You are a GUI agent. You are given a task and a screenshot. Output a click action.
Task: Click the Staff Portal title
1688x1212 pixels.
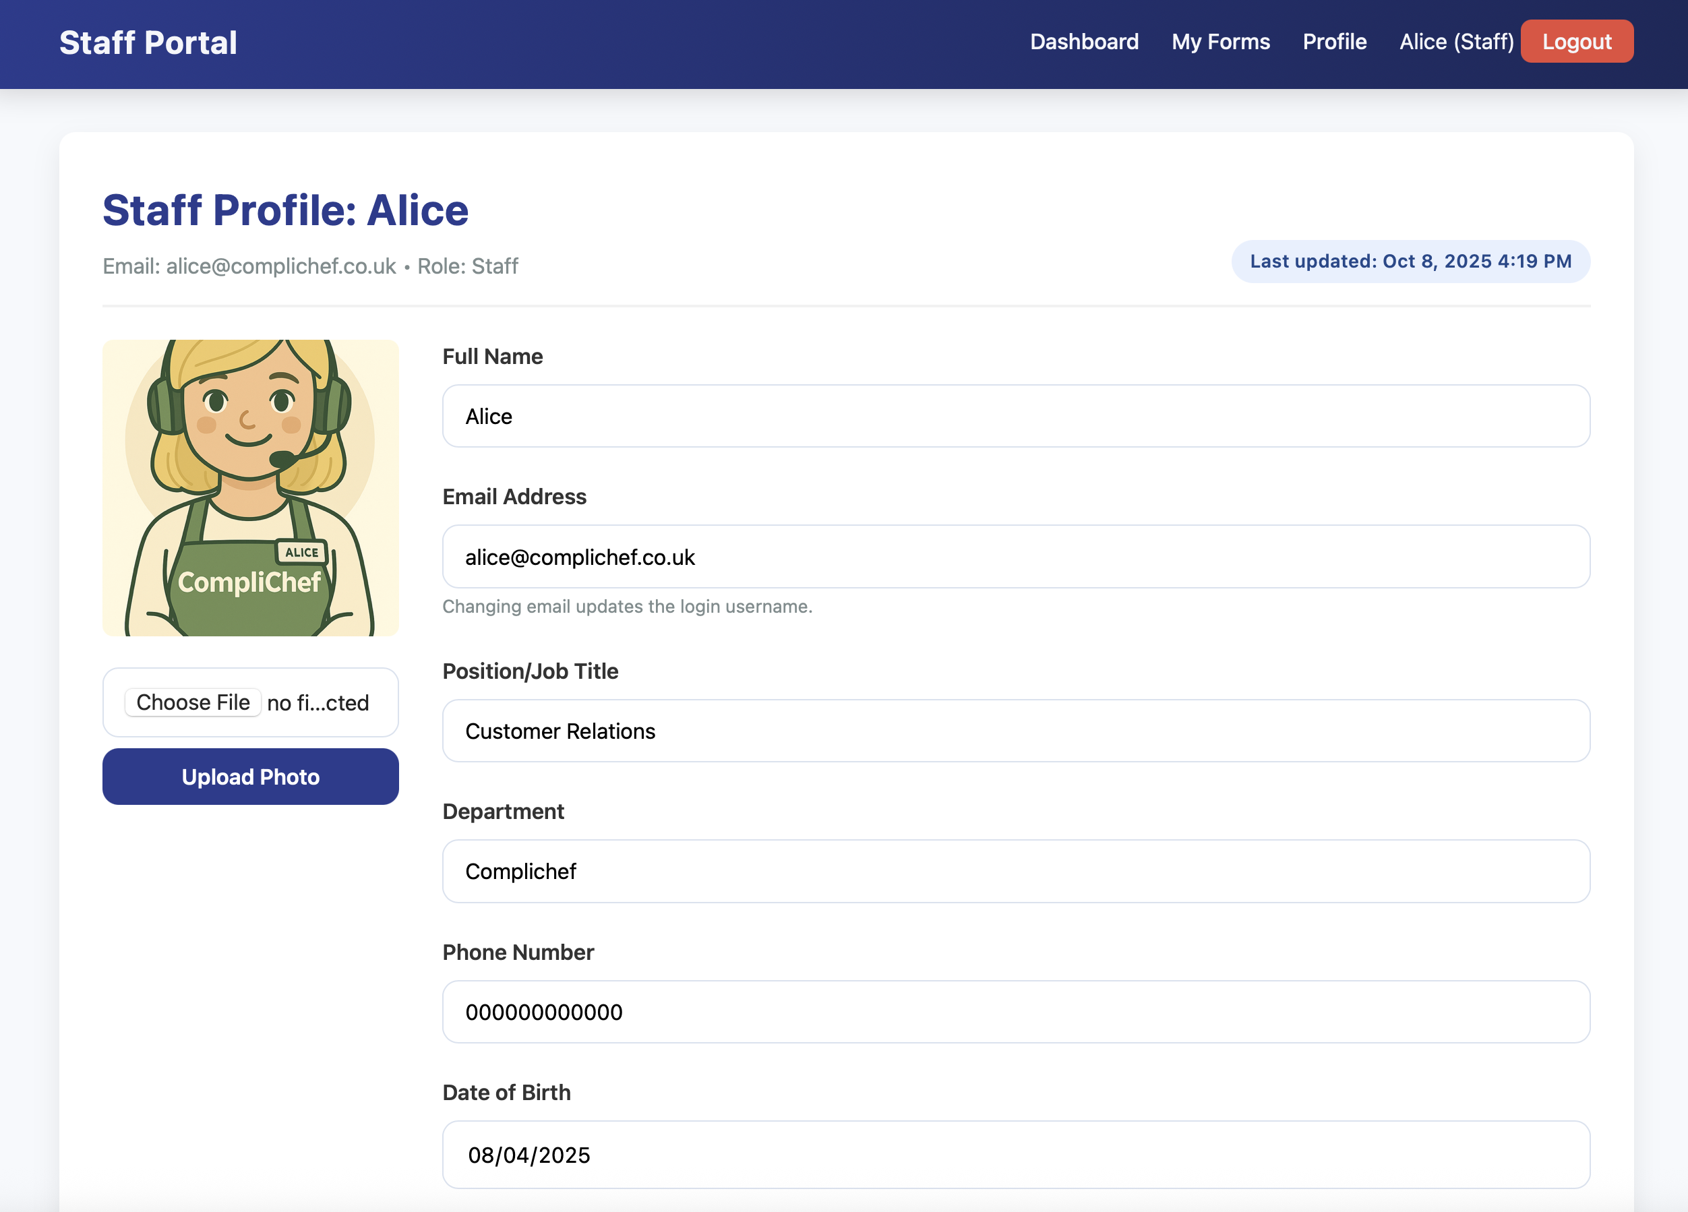148,42
